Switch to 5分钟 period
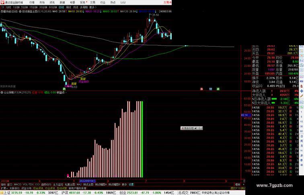 pyautogui.click(x=25, y=7)
